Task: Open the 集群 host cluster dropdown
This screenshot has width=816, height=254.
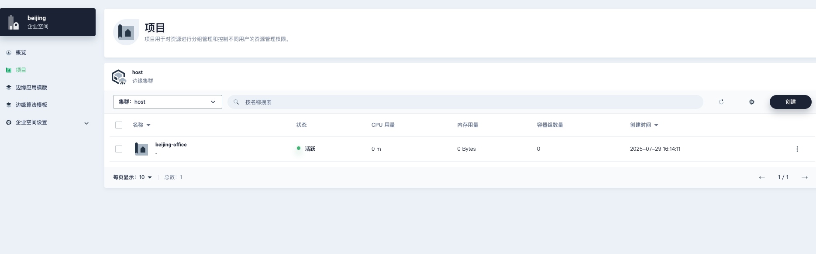Action: pyautogui.click(x=167, y=102)
